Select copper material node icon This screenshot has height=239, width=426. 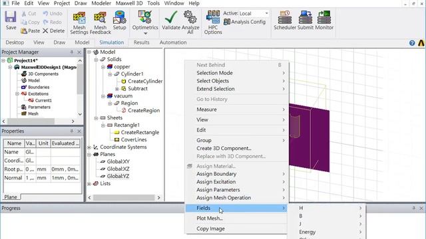(110, 66)
